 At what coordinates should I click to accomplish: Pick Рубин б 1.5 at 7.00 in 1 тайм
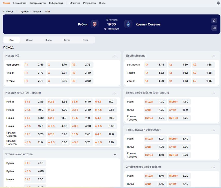35,163
